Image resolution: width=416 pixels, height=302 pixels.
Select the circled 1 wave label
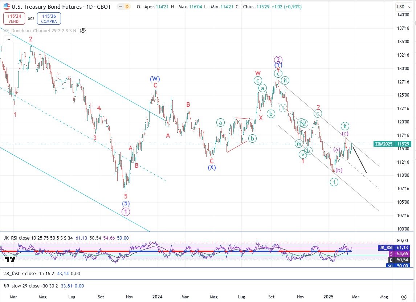tap(126, 212)
